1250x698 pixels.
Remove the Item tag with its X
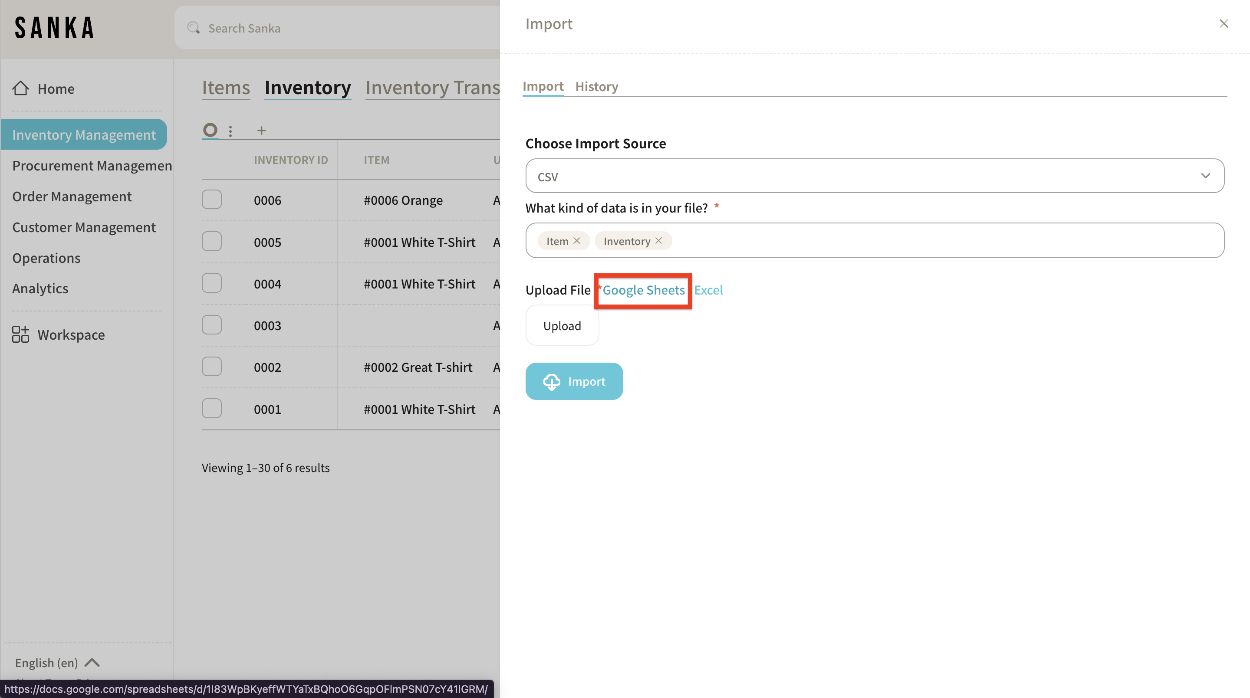577,241
